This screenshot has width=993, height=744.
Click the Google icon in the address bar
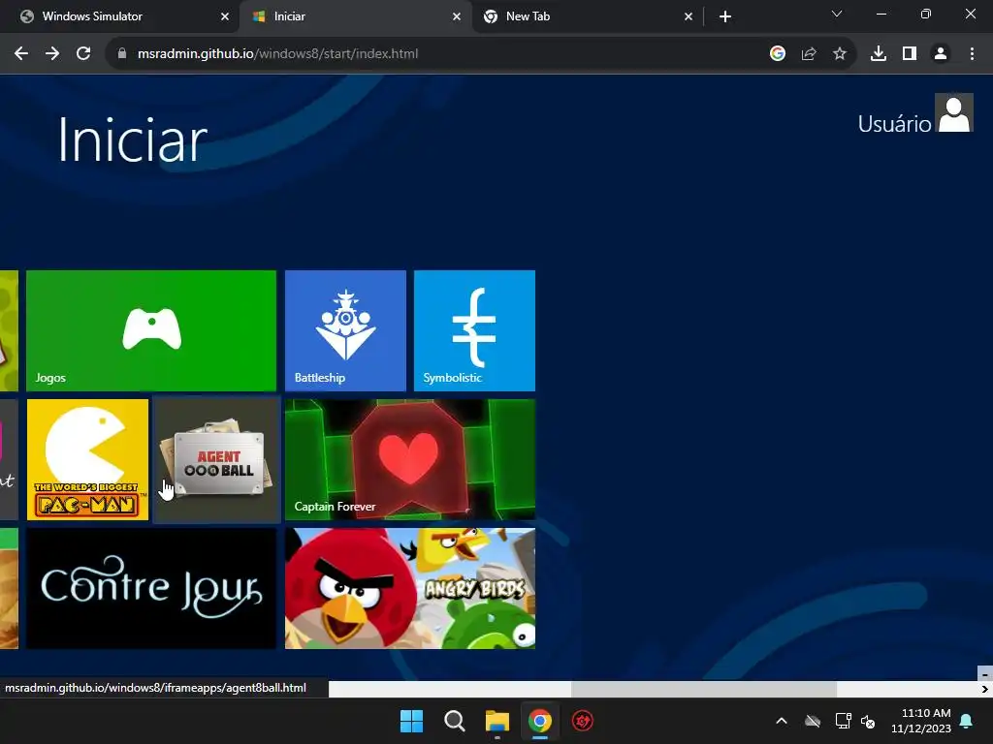pyautogui.click(x=778, y=54)
